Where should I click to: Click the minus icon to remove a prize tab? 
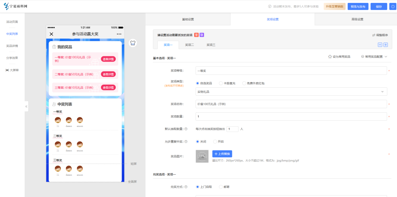pos(380,45)
